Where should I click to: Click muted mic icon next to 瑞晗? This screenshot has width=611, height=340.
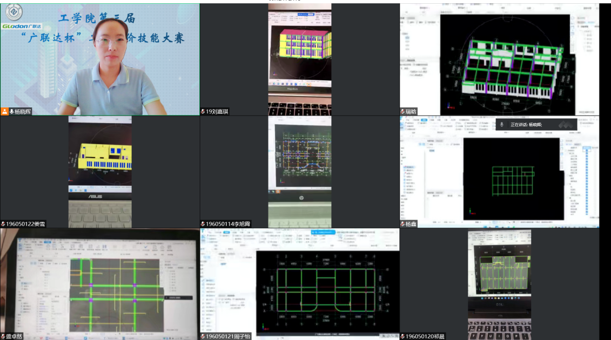403,112
